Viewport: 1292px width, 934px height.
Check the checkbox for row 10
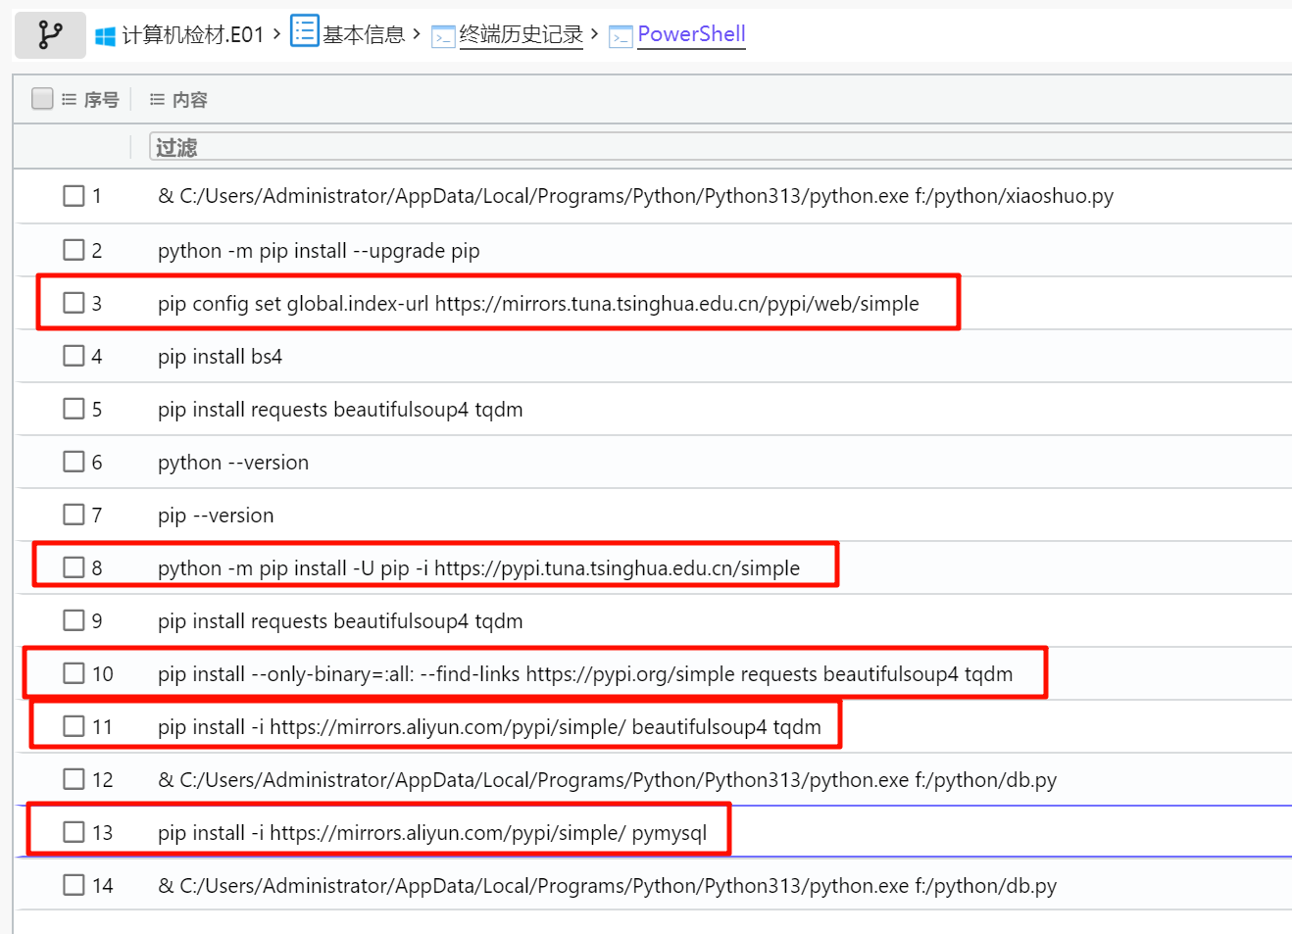pos(74,673)
